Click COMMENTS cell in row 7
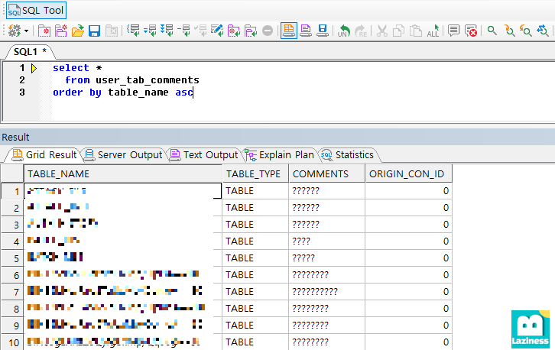This screenshot has height=350, width=555. click(326, 292)
